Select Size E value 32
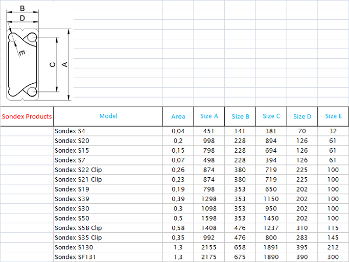 click(x=333, y=131)
